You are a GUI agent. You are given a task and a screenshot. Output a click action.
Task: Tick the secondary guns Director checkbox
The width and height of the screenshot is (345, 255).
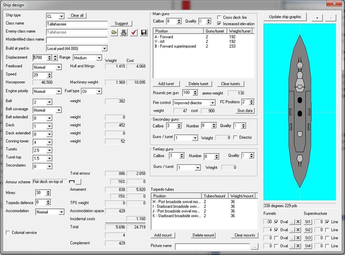click(x=235, y=137)
